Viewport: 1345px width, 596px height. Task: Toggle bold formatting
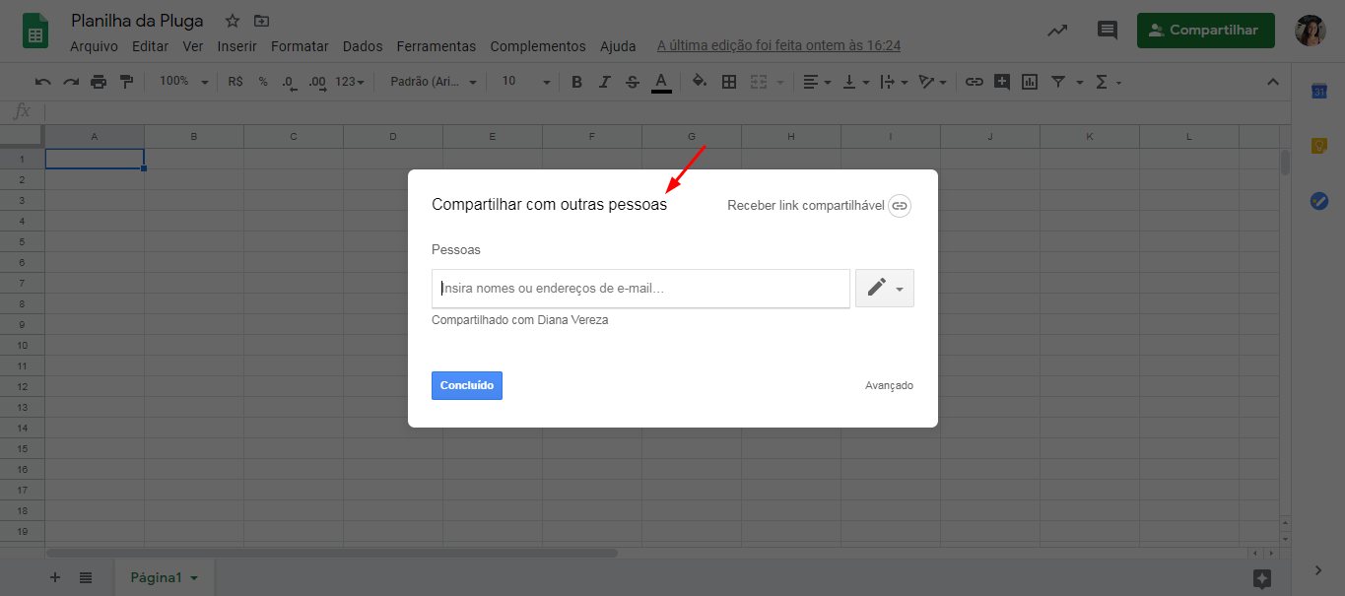pyautogui.click(x=577, y=82)
